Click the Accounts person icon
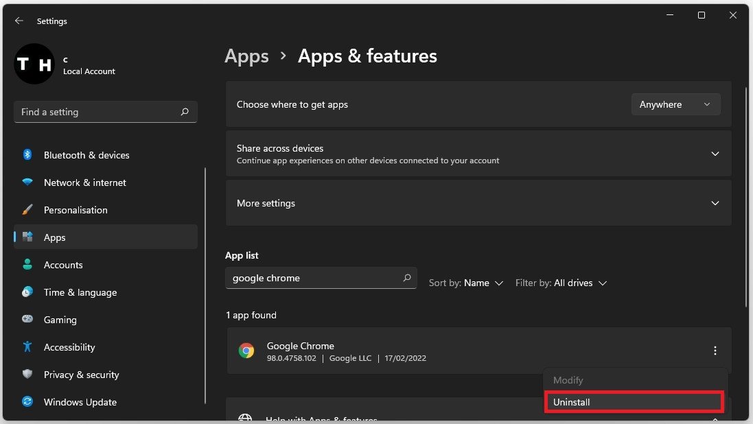The height and width of the screenshot is (424, 753). click(x=27, y=265)
